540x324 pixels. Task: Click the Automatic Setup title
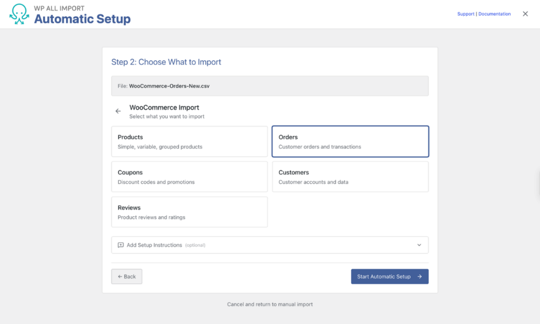pyautogui.click(x=82, y=18)
